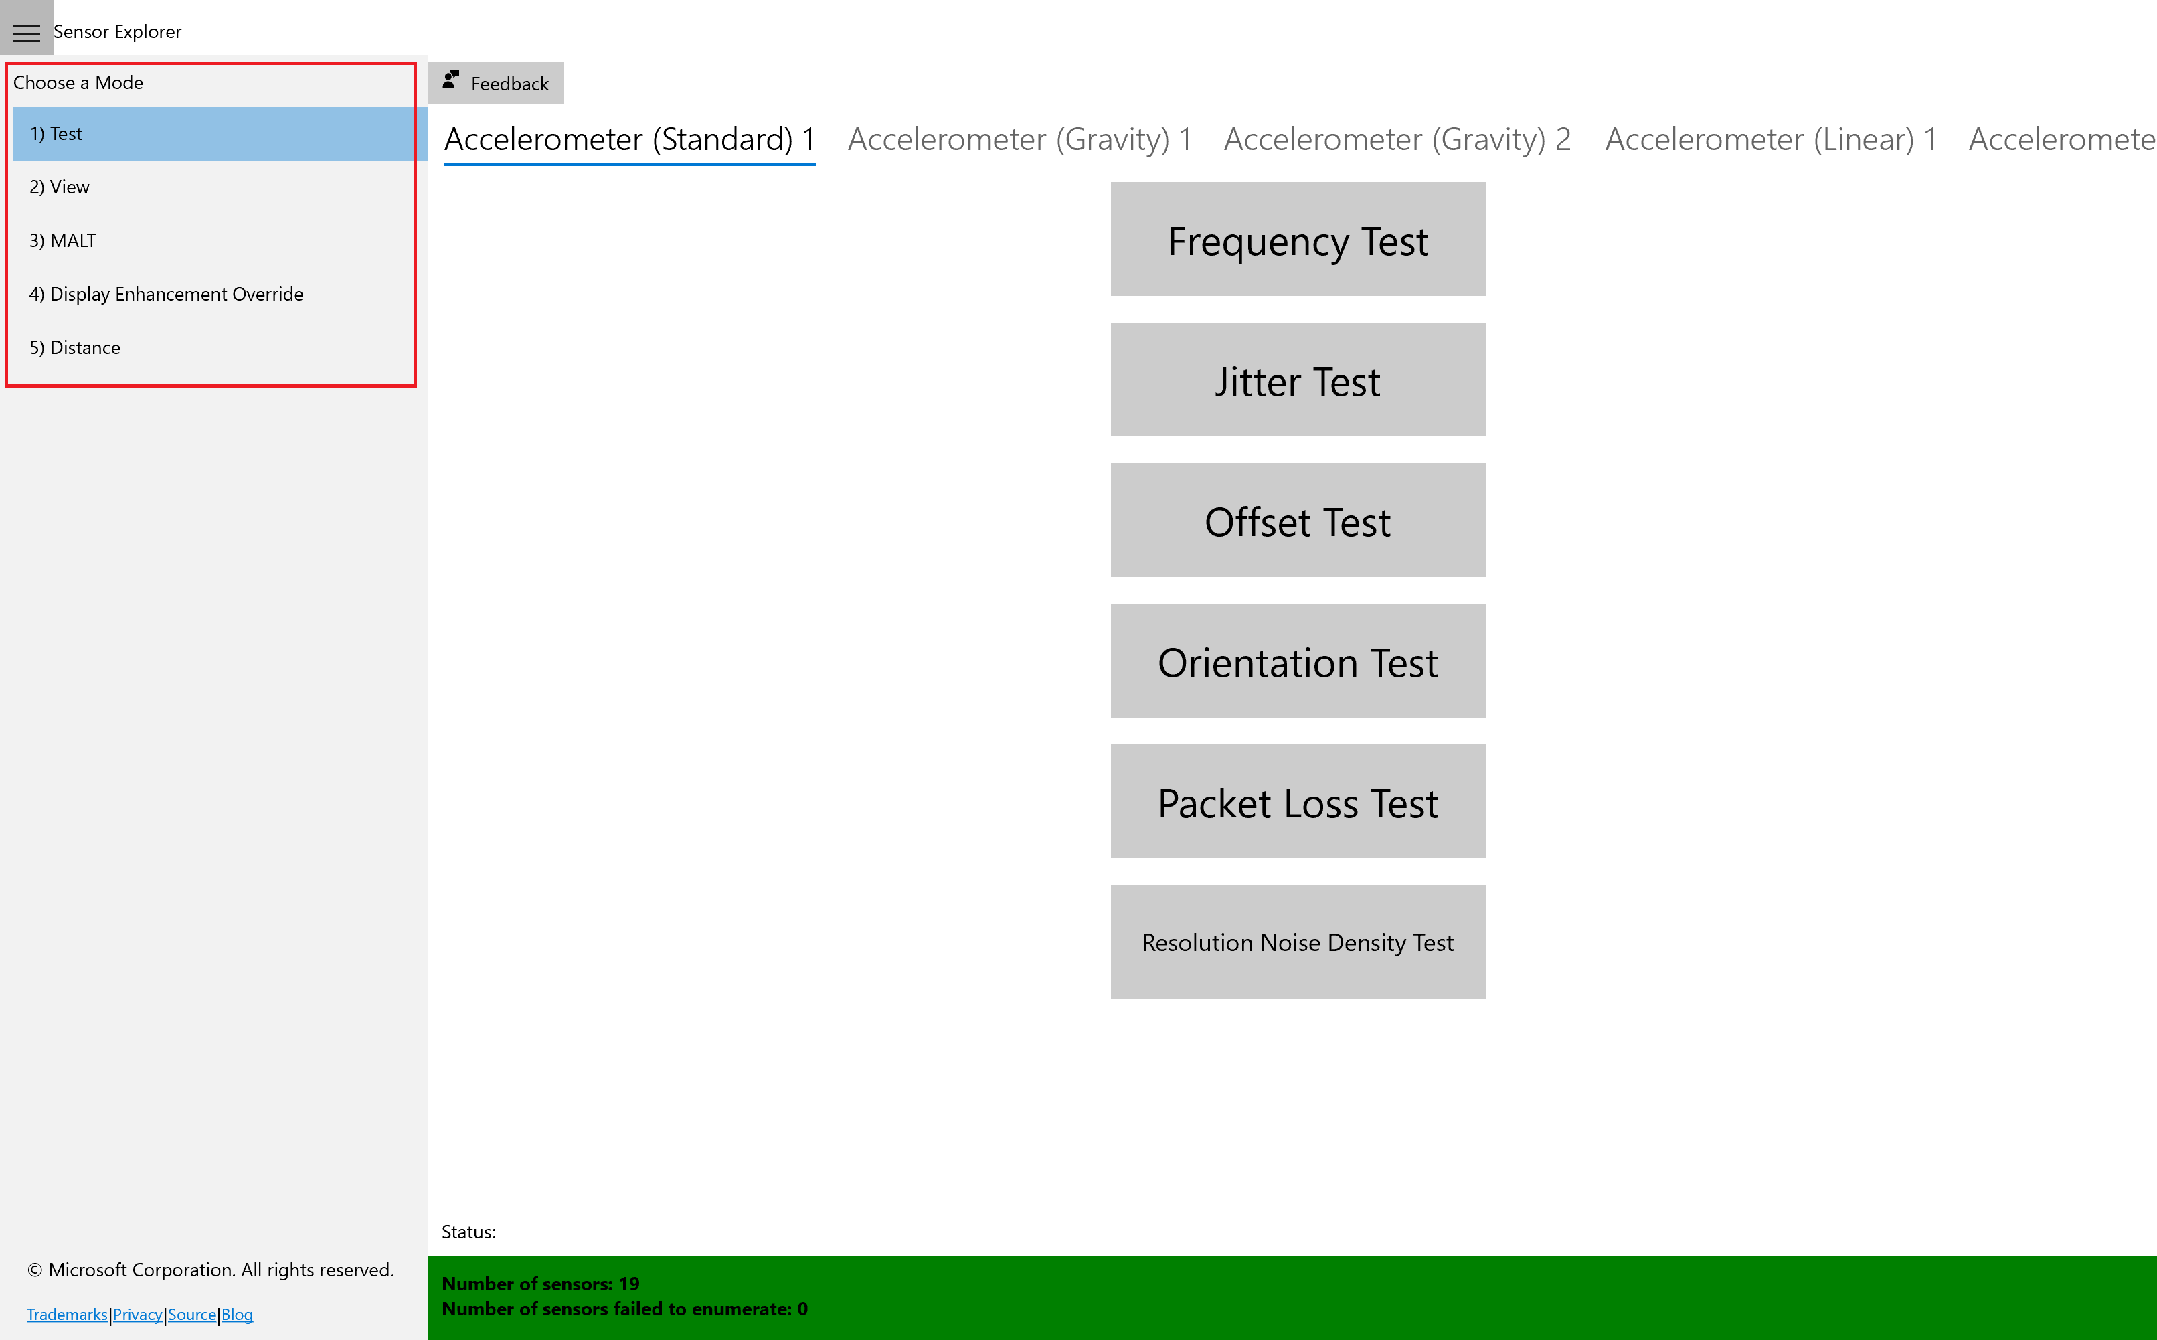This screenshot has width=2157, height=1340.
Task: Click the Resolution Noise Density Test button
Action: pos(1298,942)
